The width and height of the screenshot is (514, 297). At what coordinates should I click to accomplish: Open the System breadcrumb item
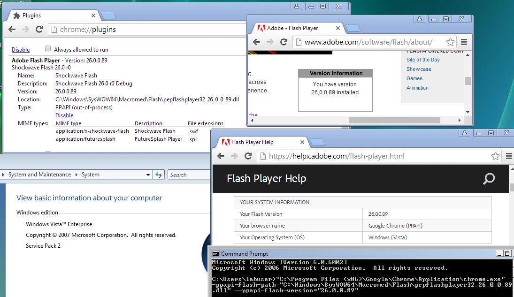(x=91, y=175)
